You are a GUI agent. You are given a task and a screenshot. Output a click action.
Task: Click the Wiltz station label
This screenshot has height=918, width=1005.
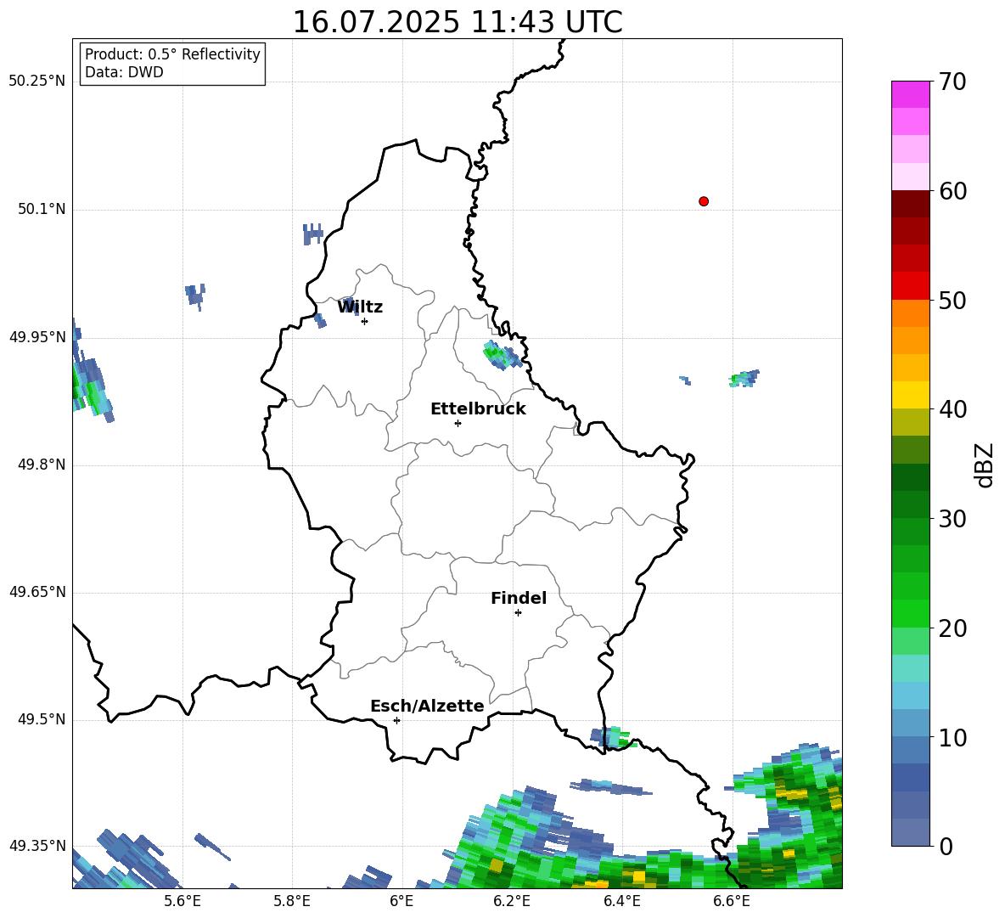(x=360, y=307)
